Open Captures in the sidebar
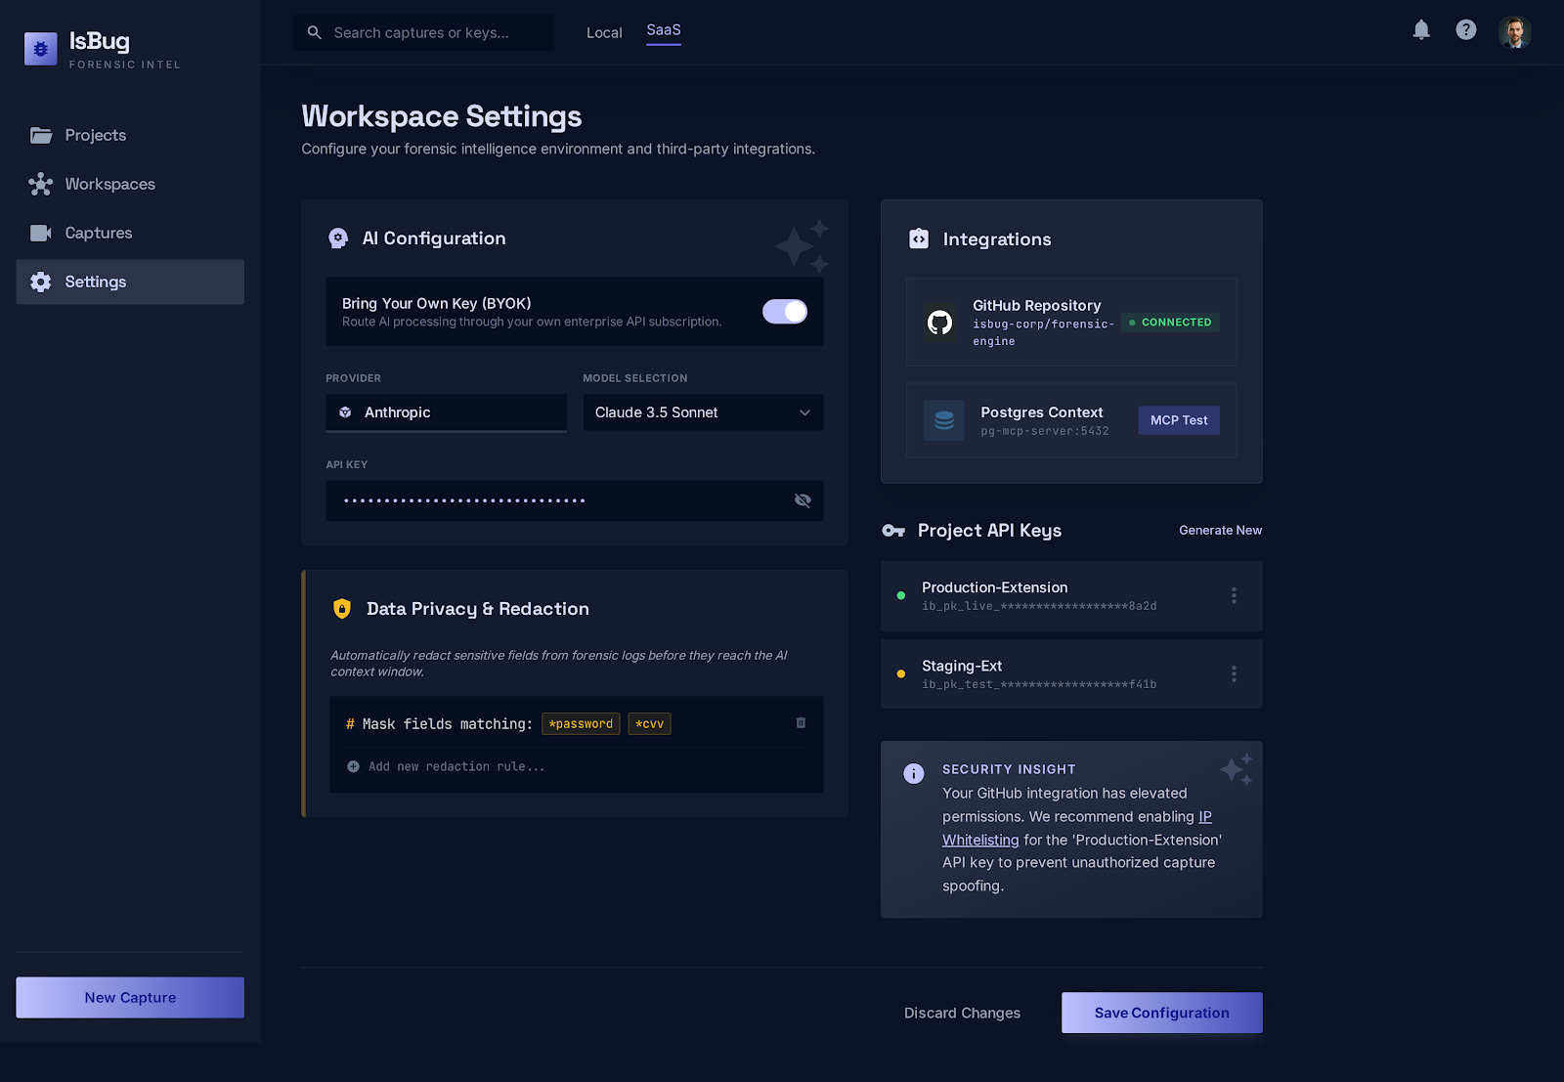Screen dimensions: 1564x1082 (98, 233)
